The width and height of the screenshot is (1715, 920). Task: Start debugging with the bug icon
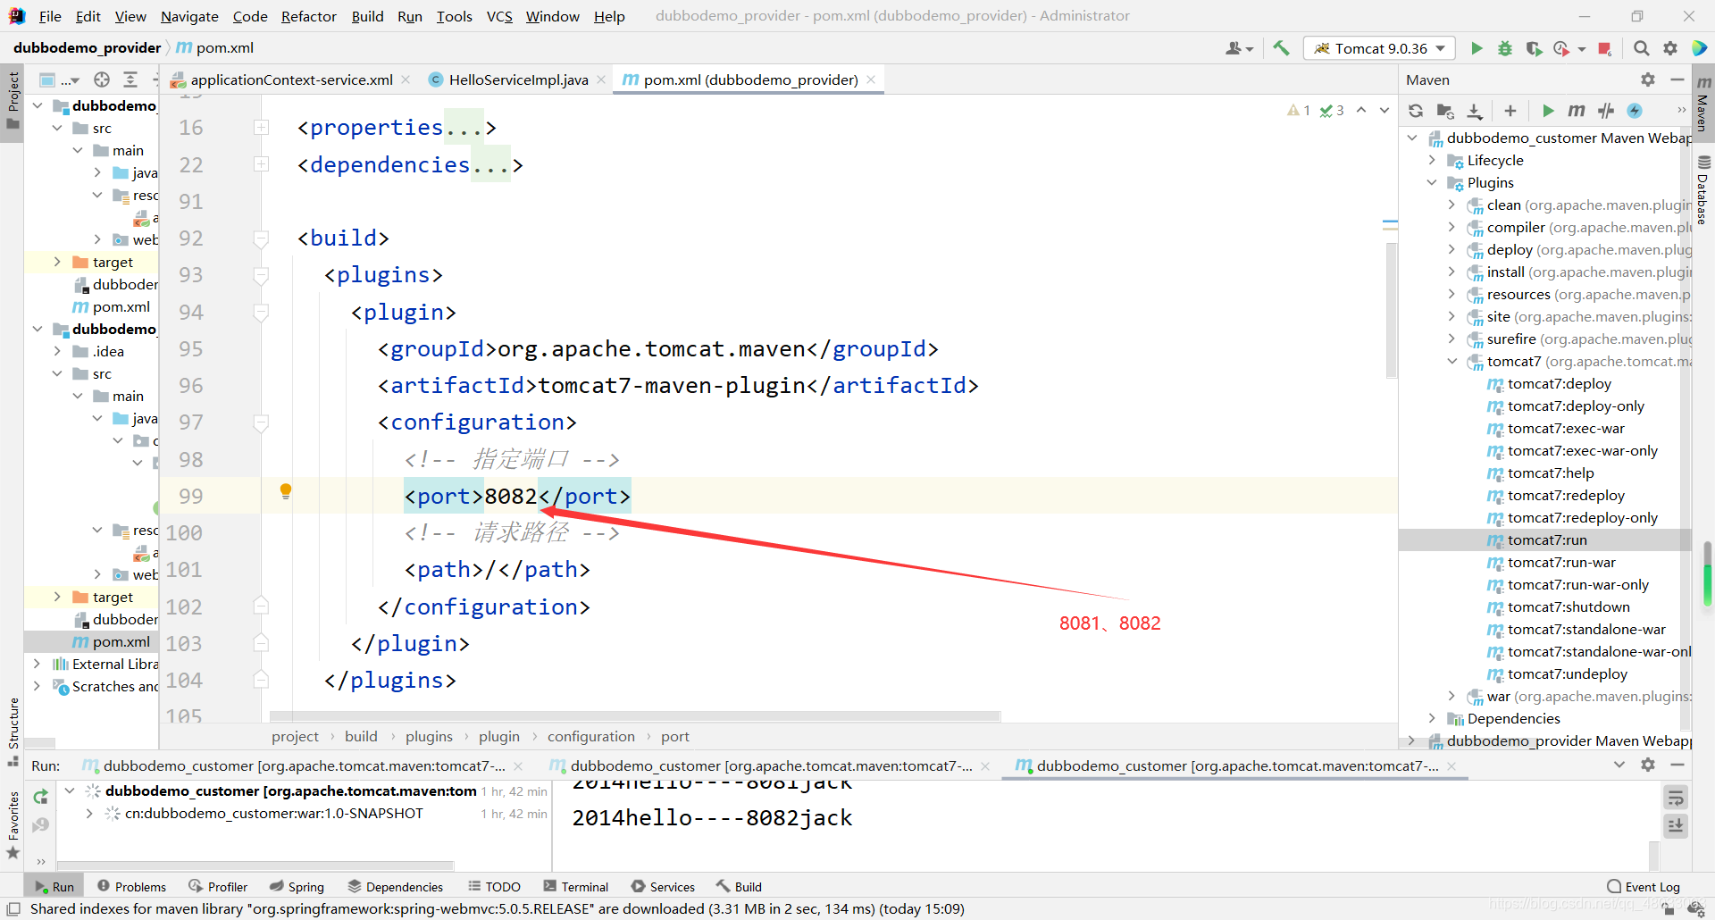click(1505, 48)
